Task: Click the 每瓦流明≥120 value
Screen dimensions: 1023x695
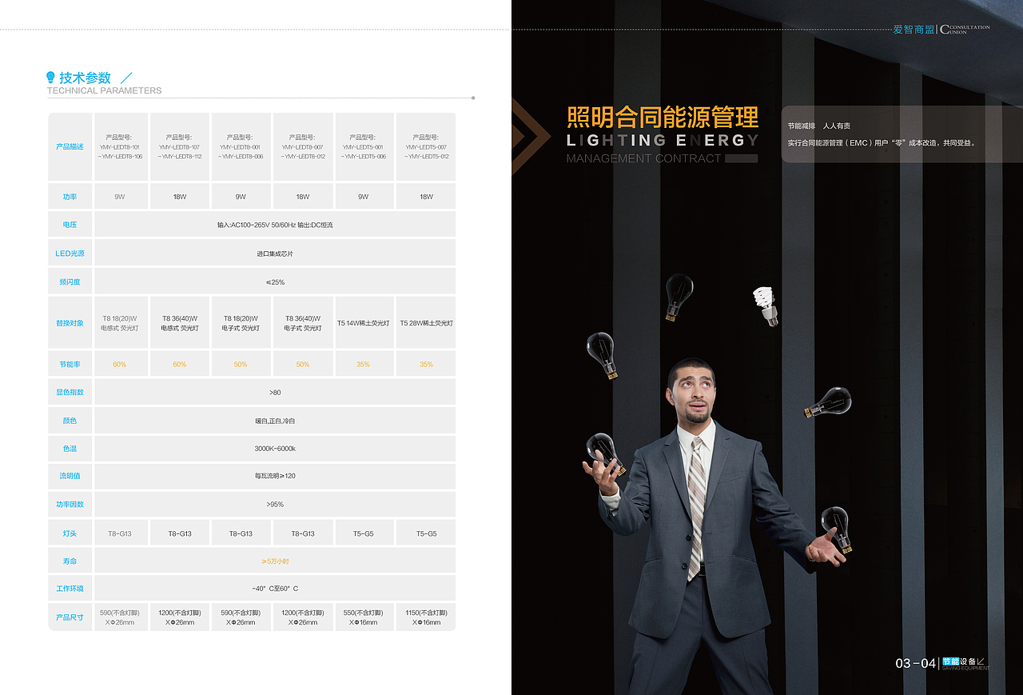Action: point(275,476)
